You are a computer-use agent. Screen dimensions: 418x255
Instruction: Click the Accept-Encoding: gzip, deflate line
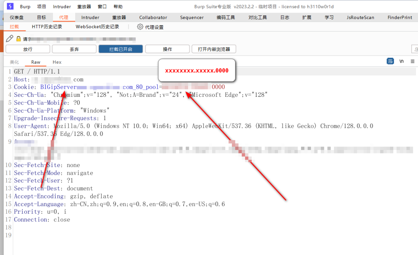[x=63, y=196]
